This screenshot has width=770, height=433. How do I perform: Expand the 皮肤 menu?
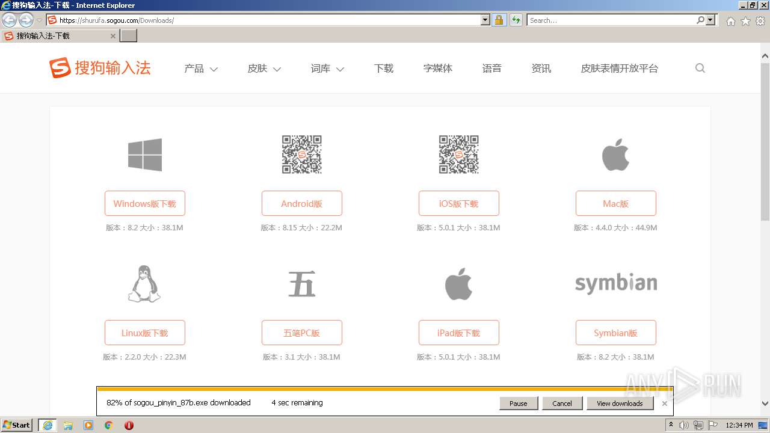264,69
